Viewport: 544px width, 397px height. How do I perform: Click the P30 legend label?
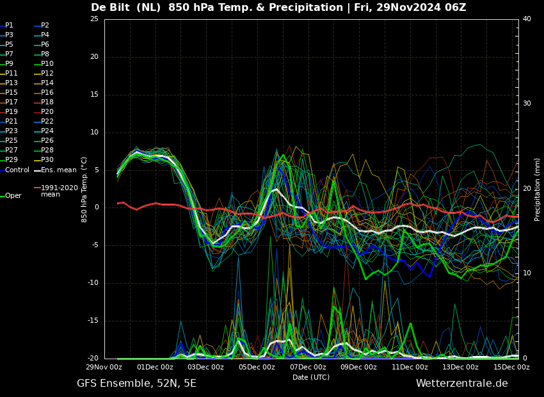pos(47,160)
